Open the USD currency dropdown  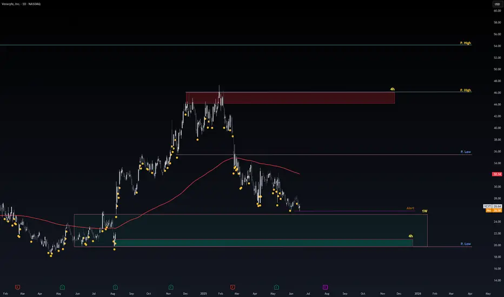pyautogui.click(x=497, y=4)
